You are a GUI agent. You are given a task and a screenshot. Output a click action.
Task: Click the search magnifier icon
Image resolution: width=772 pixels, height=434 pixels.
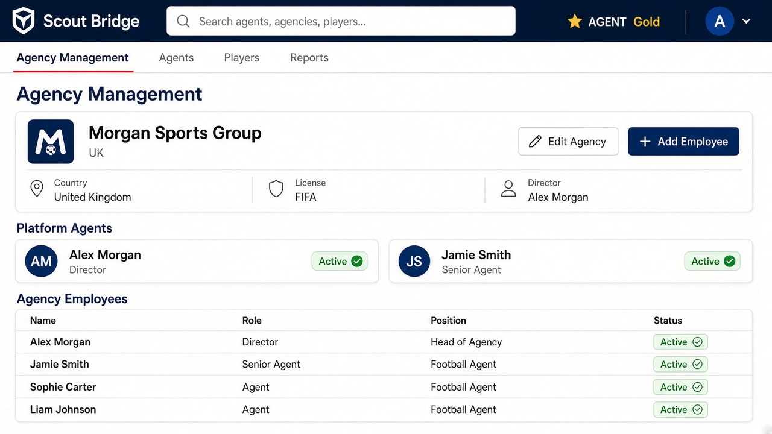(183, 22)
